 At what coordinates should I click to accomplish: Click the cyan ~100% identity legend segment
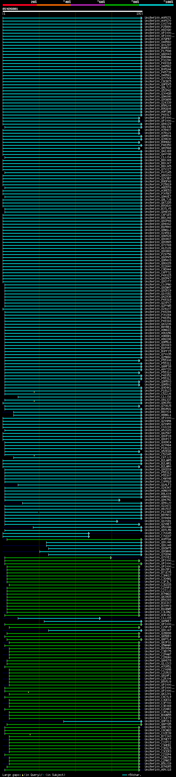coord(156,5)
